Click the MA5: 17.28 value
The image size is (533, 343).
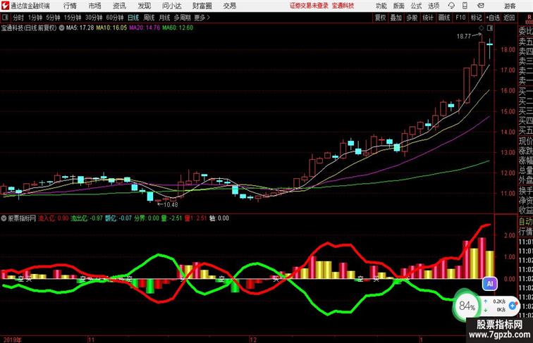[80, 28]
